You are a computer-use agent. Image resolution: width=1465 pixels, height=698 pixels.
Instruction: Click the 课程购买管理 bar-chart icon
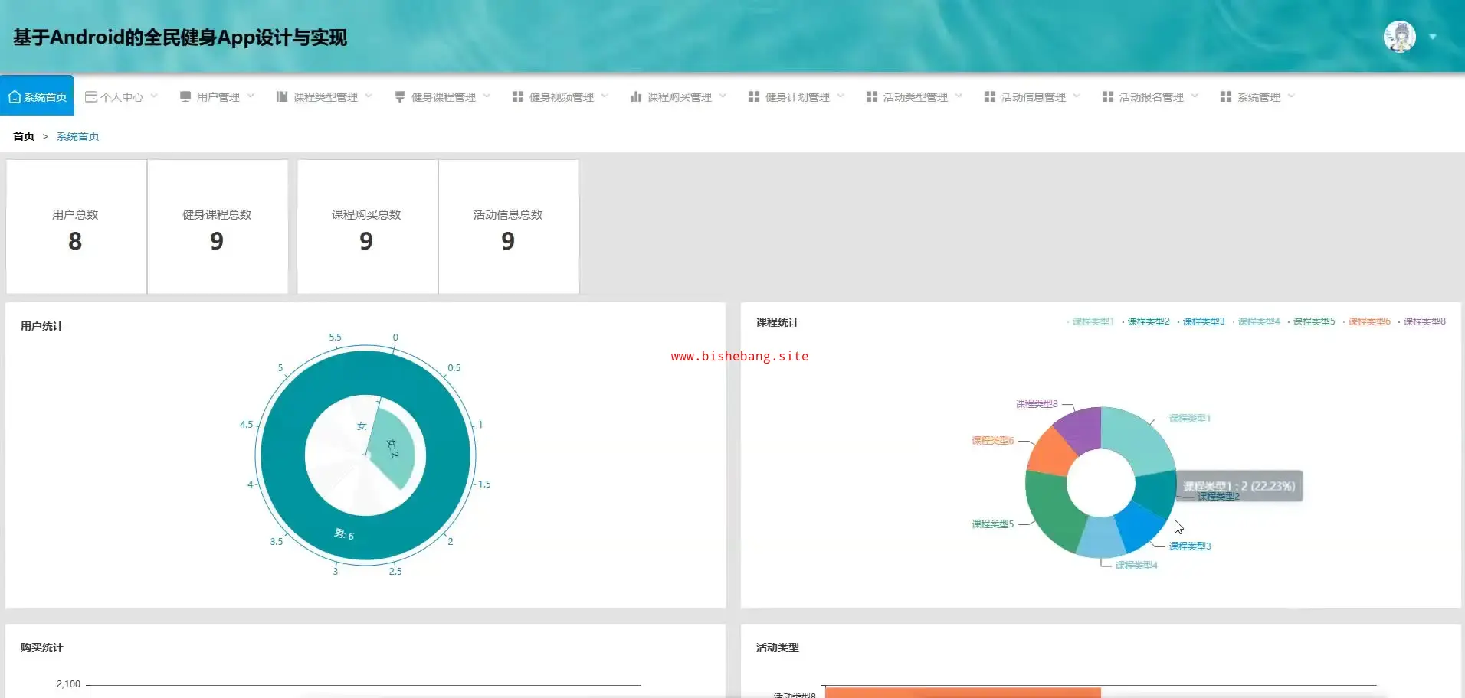coord(636,97)
